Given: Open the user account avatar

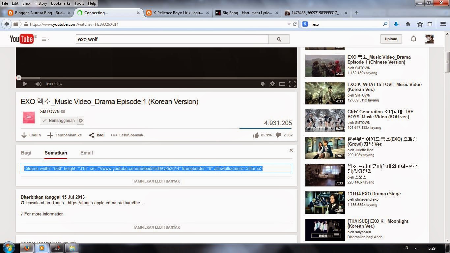Looking at the screenshot, I should (430, 39).
